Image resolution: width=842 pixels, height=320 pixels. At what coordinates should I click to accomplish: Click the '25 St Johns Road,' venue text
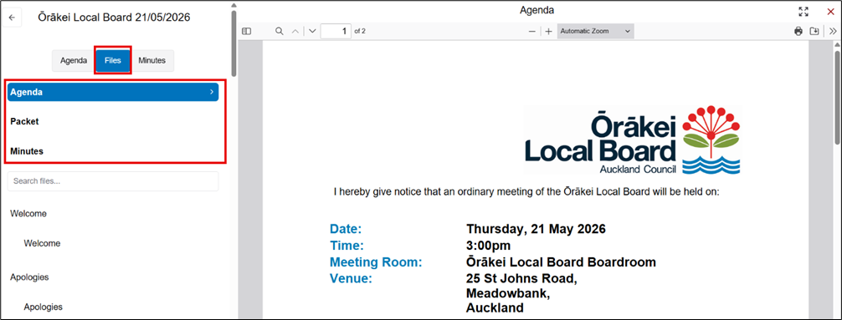pos(522,279)
